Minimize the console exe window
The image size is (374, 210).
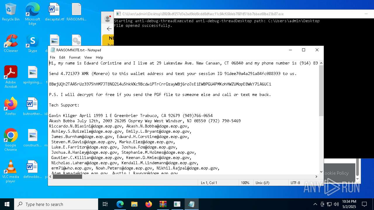click(x=366, y=14)
